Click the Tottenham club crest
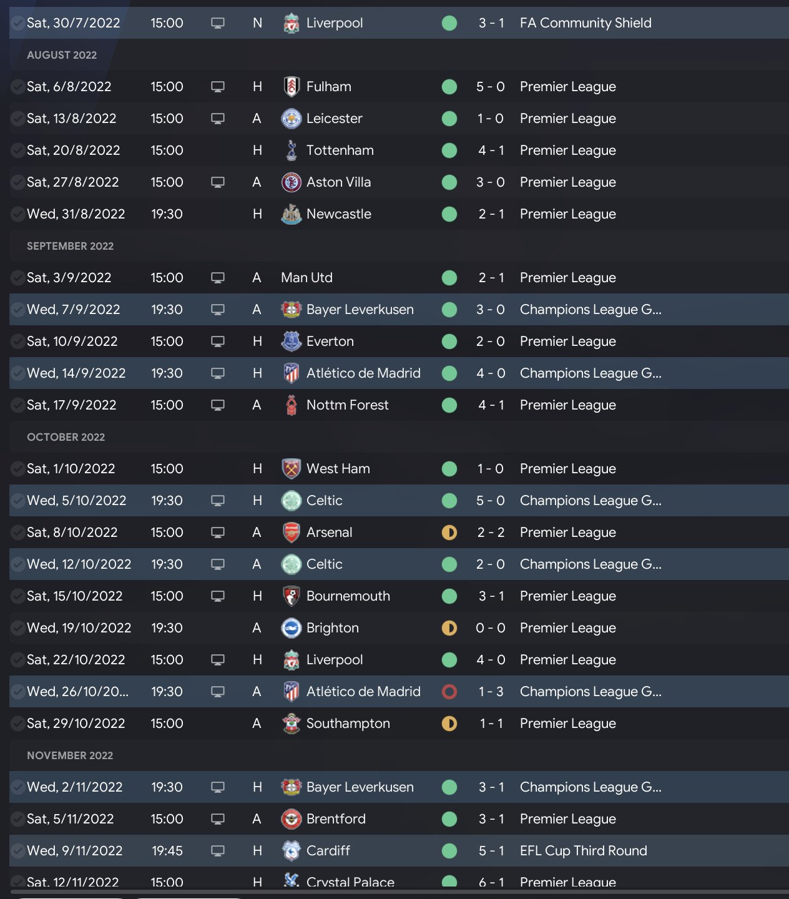 pyautogui.click(x=291, y=150)
